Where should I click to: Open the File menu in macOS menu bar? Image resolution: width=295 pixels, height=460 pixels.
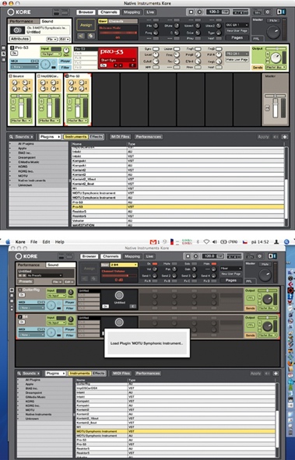click(33, 242)
